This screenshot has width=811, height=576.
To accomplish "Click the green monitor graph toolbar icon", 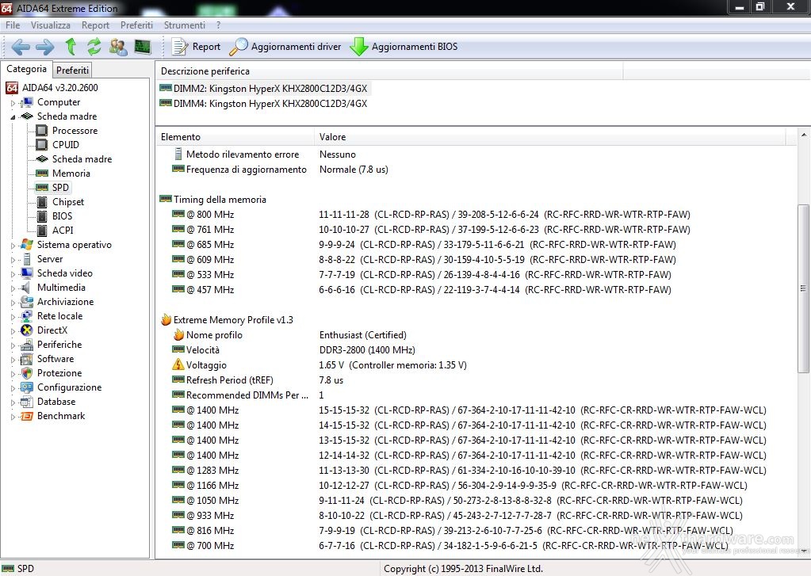I will (142, 47).
